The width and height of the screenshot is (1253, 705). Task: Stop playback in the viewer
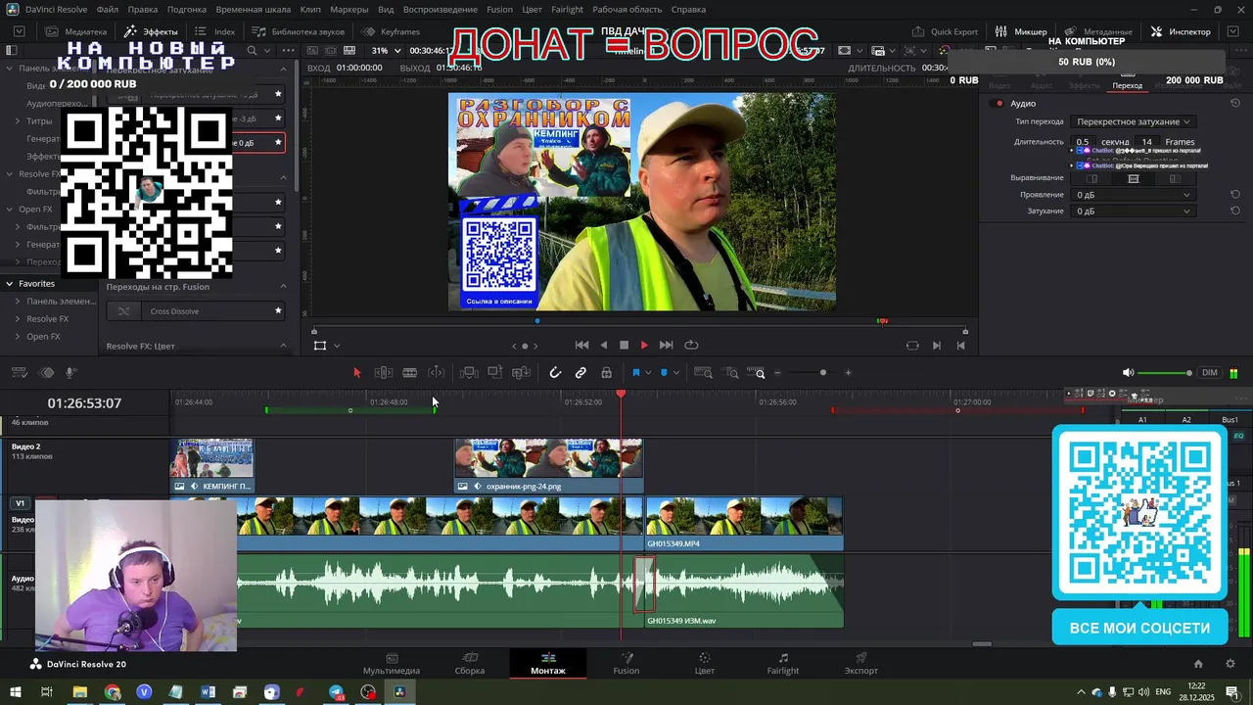click(624, 345)
